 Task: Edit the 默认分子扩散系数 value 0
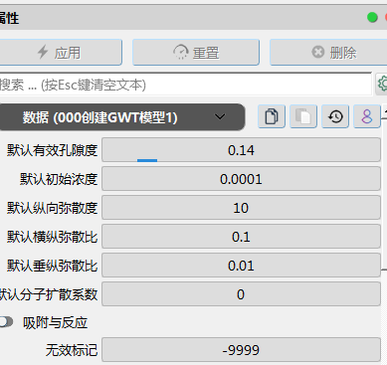tap(241, 294)
